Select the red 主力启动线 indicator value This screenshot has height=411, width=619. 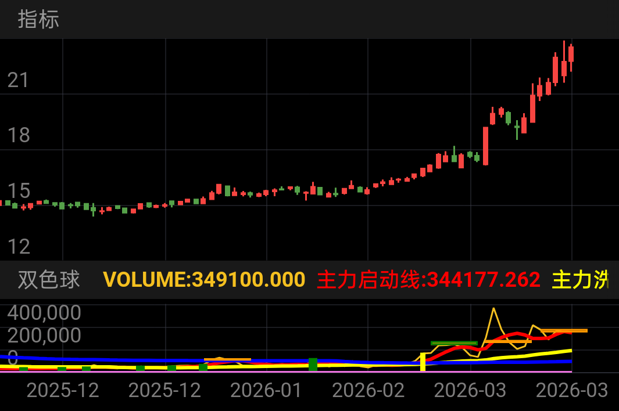[x=428, y=279]
